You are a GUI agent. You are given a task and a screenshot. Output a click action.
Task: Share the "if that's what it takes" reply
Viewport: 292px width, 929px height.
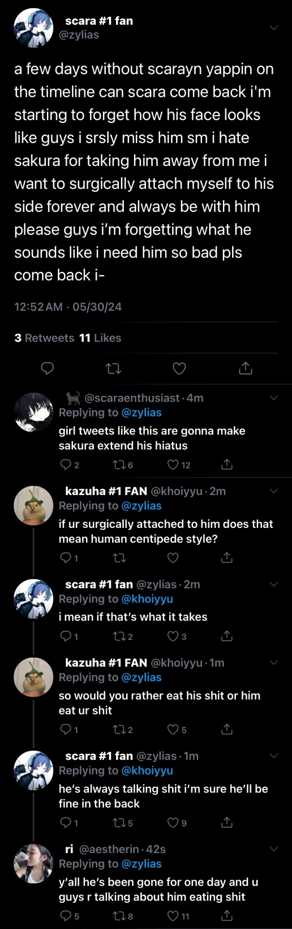point(227,636)
